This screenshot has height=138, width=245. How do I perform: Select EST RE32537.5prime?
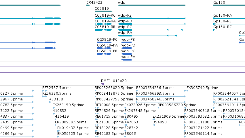point(57,88)
